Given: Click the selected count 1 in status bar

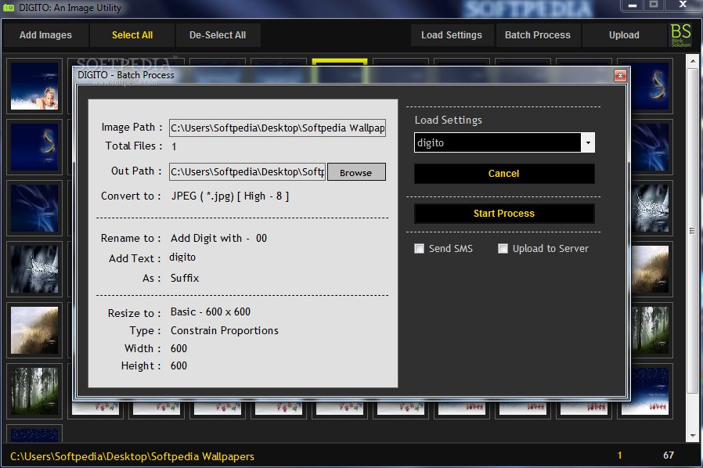Looking at the screenshot, I should [619, 455].
